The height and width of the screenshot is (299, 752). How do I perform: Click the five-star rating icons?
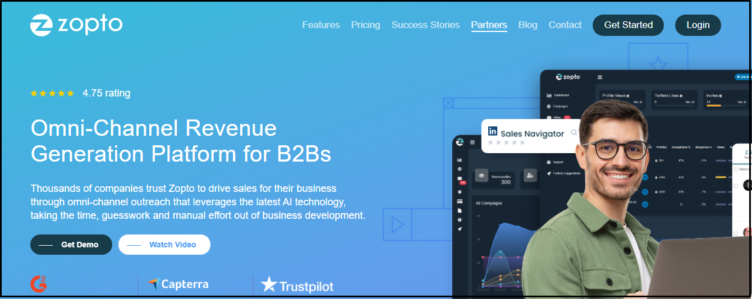pyautogui.click(x=52, y=93)
